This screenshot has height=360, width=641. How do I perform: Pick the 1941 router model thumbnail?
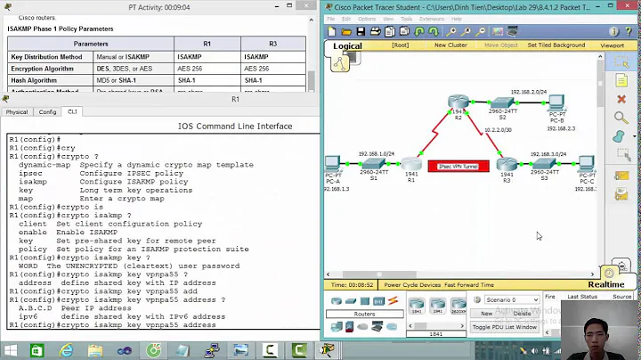click(437, 306)
